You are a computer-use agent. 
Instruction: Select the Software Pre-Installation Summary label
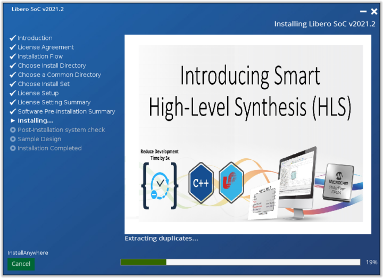66,111
